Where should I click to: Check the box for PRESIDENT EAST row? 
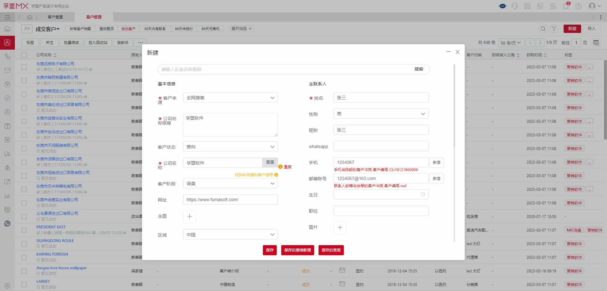(24, 230)
